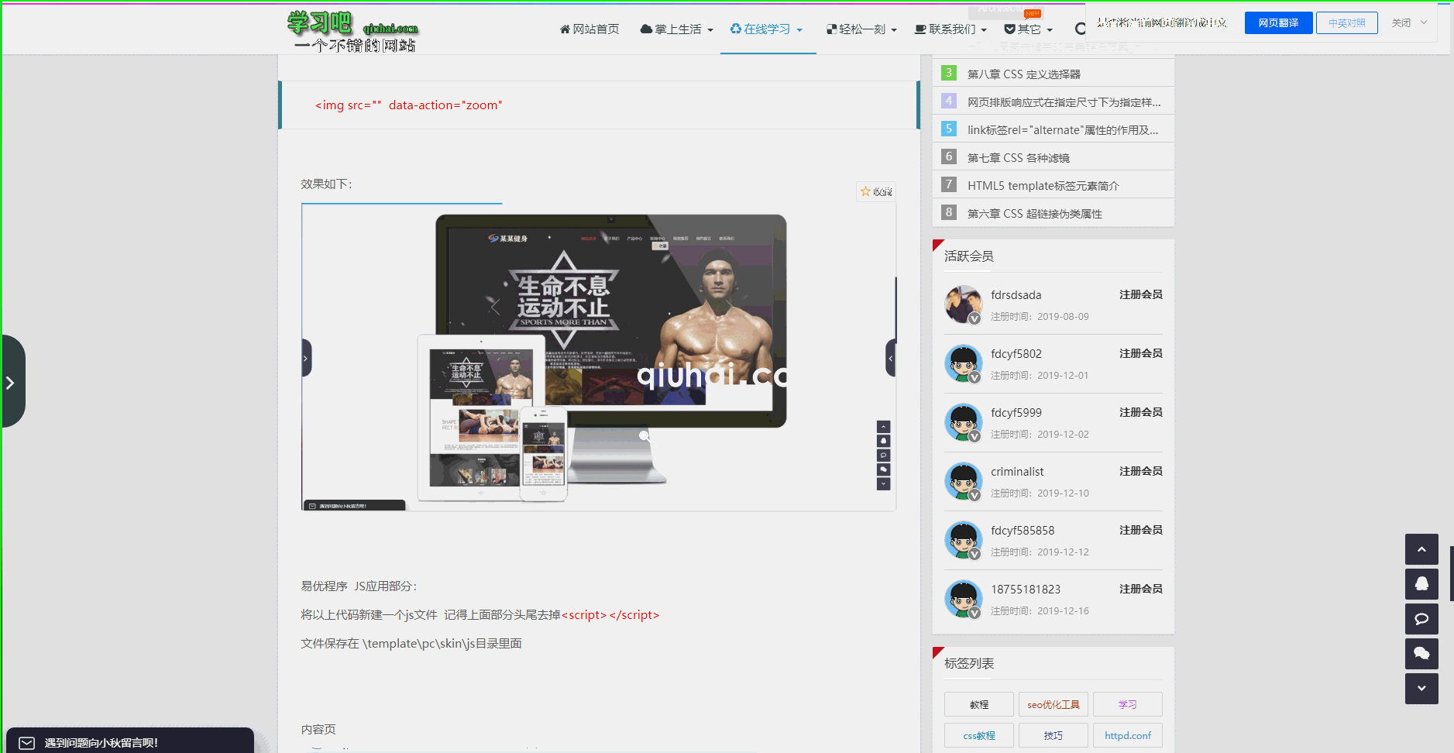This screenshot has width=1454, height=753.
Task: Click the QQ icon in the floating sidebar
Action: [1421, 584]
